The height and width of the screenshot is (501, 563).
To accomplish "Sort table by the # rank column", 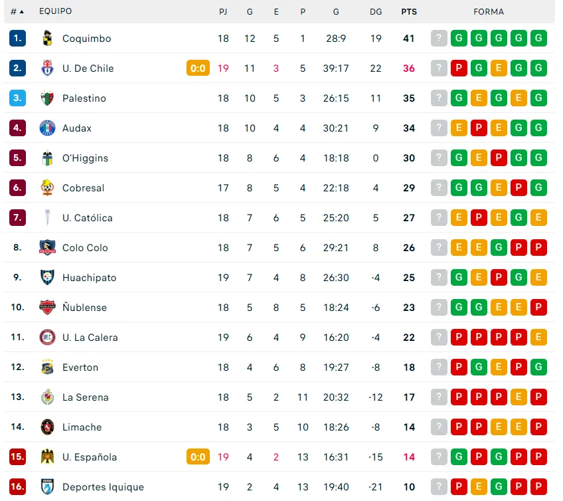I will point(17,11).
